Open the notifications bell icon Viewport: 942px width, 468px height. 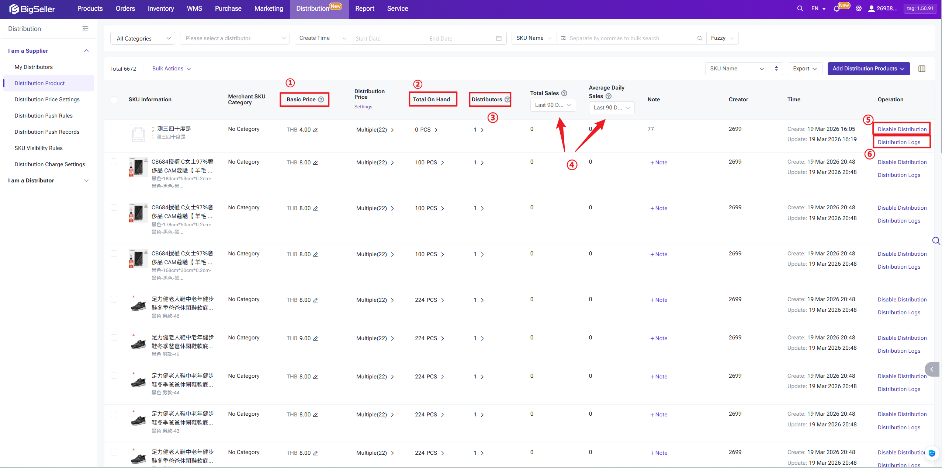point(837,9)
